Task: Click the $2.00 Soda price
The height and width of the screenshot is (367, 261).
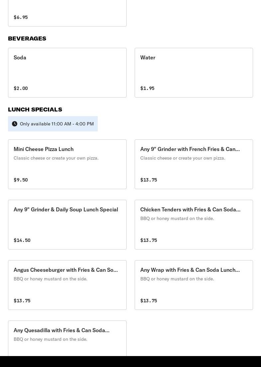Action: 21,88
